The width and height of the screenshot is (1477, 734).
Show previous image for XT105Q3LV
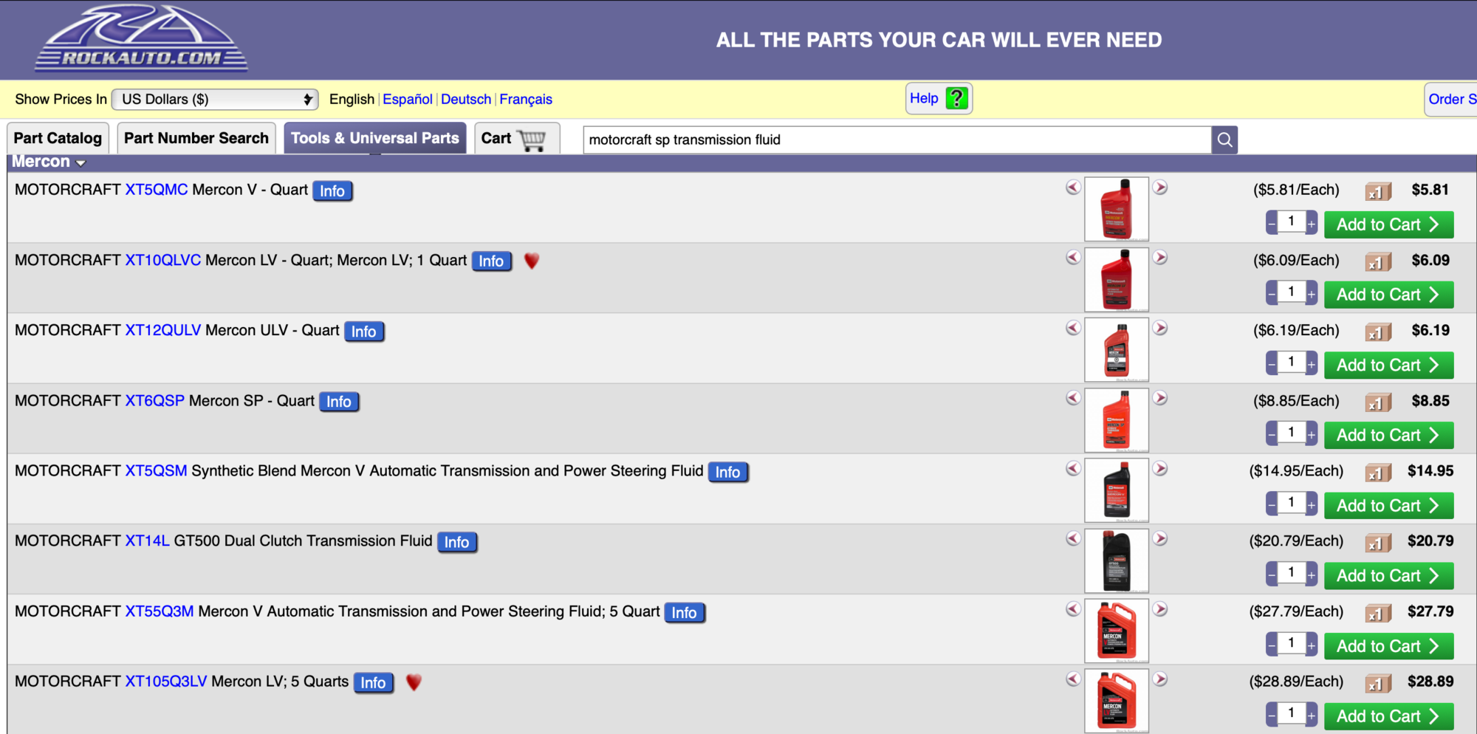(1073, 679)
